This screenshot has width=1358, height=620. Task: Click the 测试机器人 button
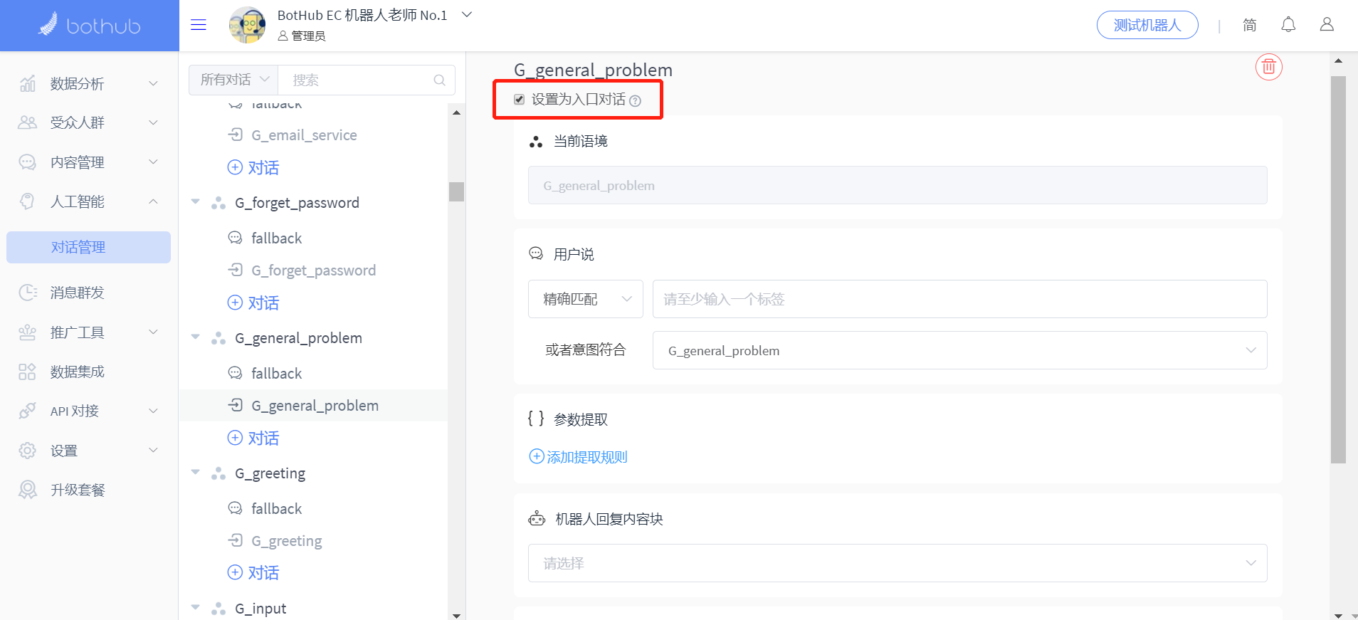tap(1147, 25)
